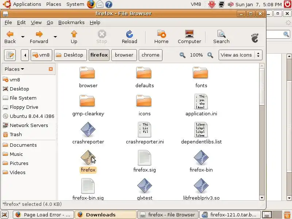Go back with the Back arrow
Image resolution: width=292 pixels, height=219 pixels.
point(10,37)
